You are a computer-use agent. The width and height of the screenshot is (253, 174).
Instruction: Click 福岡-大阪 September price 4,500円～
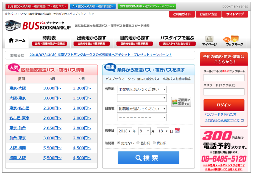(82, 158)
